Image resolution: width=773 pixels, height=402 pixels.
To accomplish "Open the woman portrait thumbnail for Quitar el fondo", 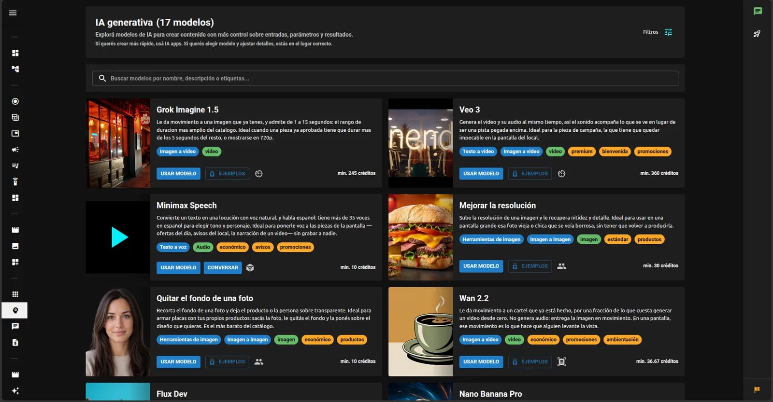I will [118, 332].
